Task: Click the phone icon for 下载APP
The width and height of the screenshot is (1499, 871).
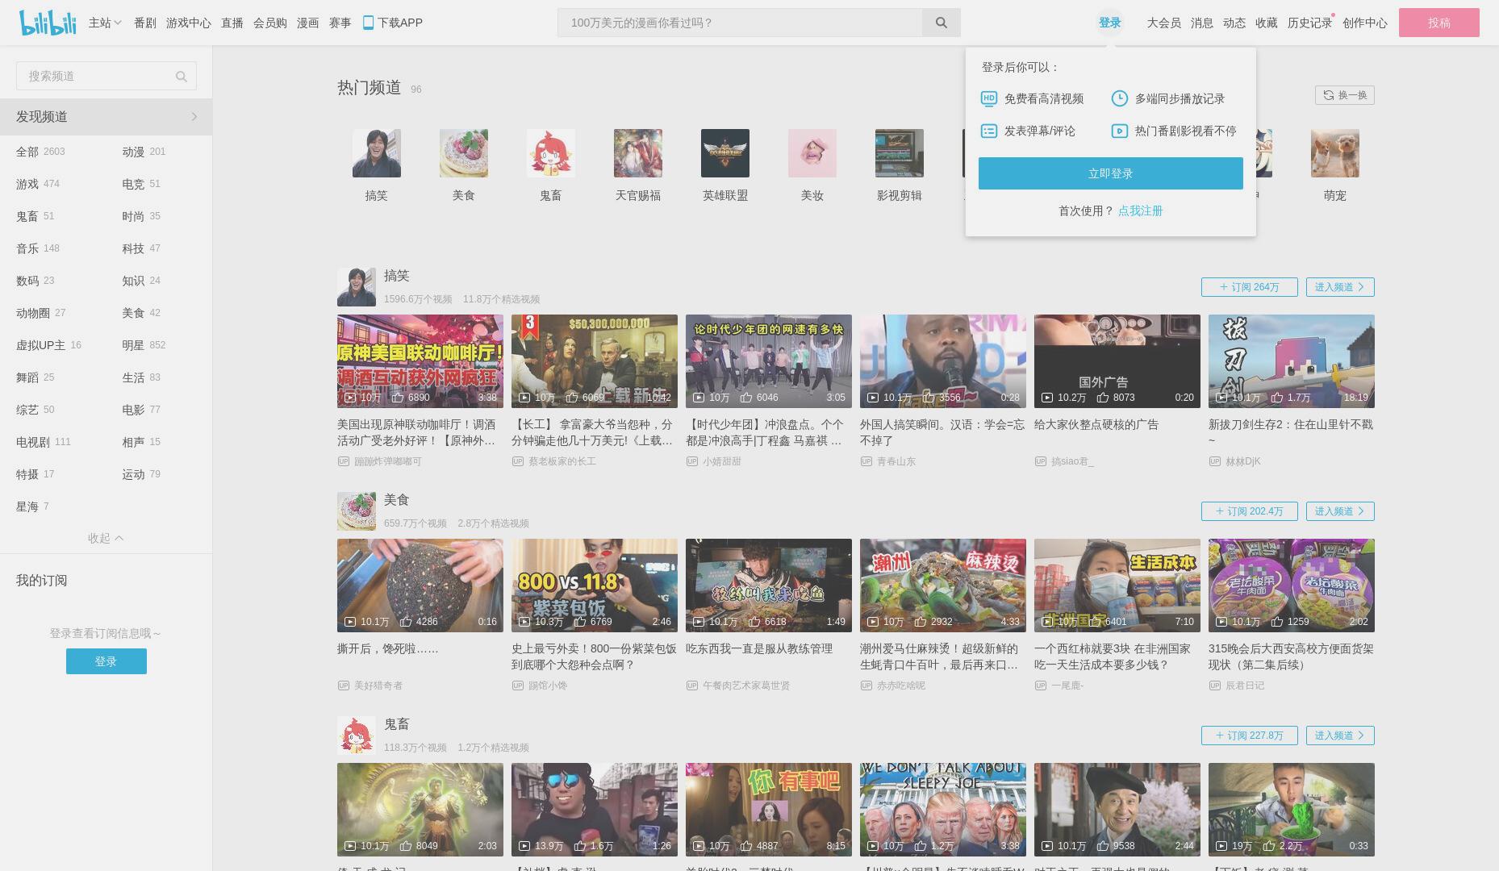Action: [368, 23]
